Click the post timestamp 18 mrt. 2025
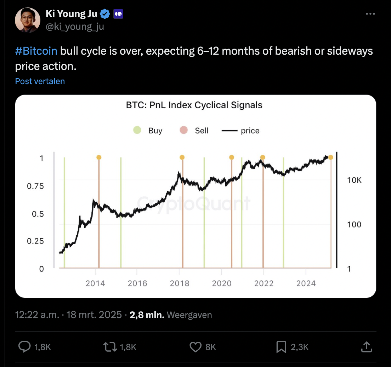 (x=94, y=315)
